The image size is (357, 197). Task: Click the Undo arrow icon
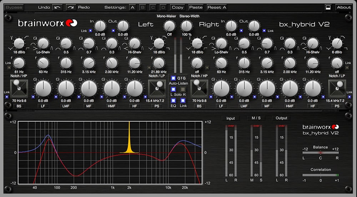pyautogui.click(x=57, y=7)
